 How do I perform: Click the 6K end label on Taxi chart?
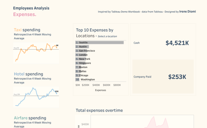pos(57,45)
